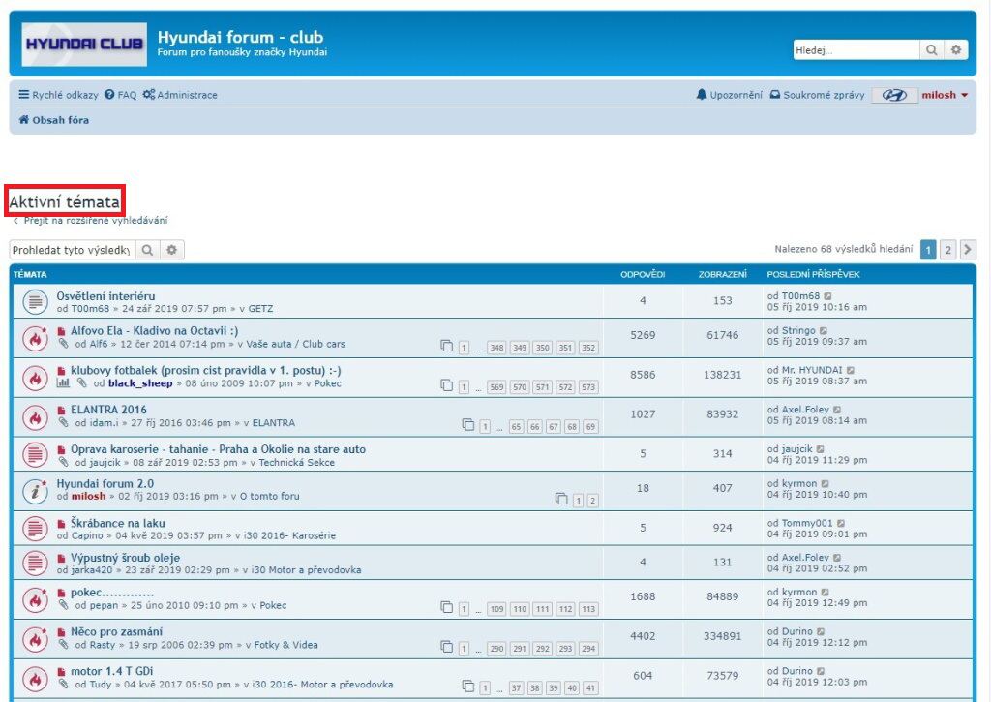Click the magnifier search button beside Hledej
Image resolution: width=991 pixels, height=702 pixels.
click(x=931, y=50)
